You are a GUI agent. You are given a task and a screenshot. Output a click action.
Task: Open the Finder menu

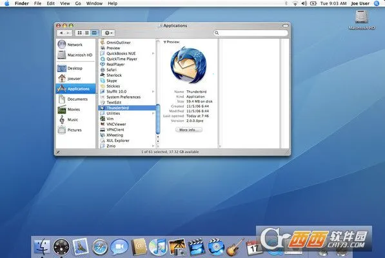click(x=22, y=3)
